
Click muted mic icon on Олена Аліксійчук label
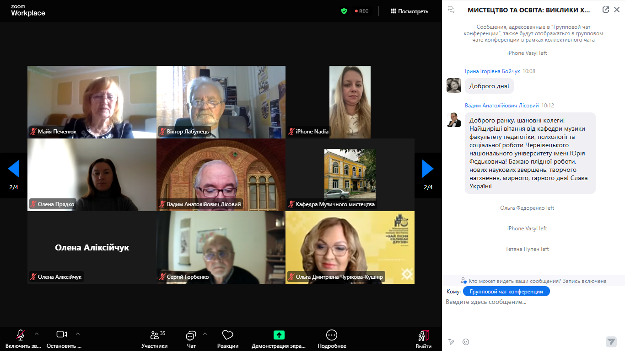pyautogui.click(x=33, y=277)
